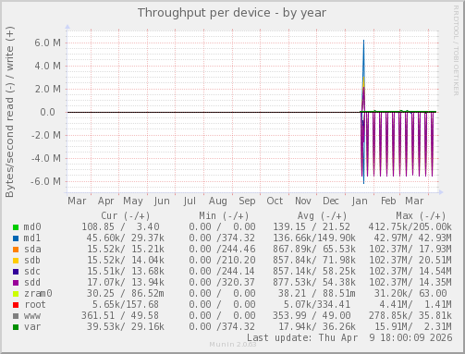
Task: Click sdc current value '15.51k/ 13.68k'
Action: pos(126,272)
